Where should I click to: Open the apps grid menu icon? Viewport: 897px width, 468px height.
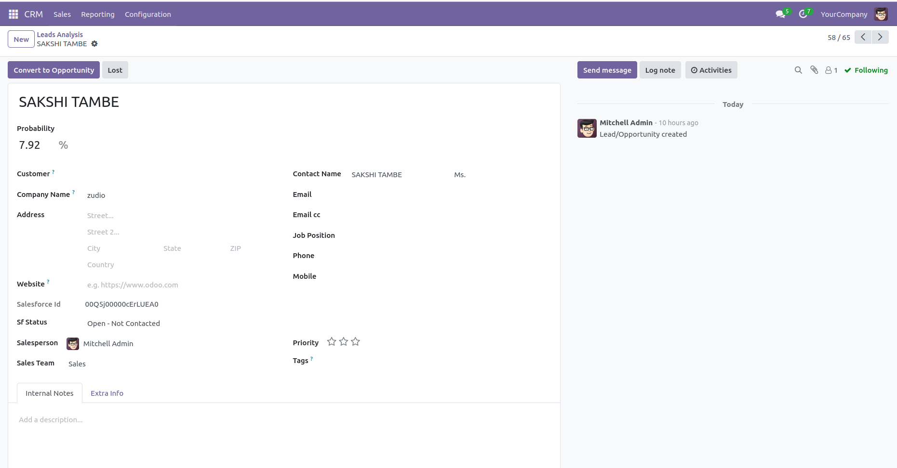13,14
